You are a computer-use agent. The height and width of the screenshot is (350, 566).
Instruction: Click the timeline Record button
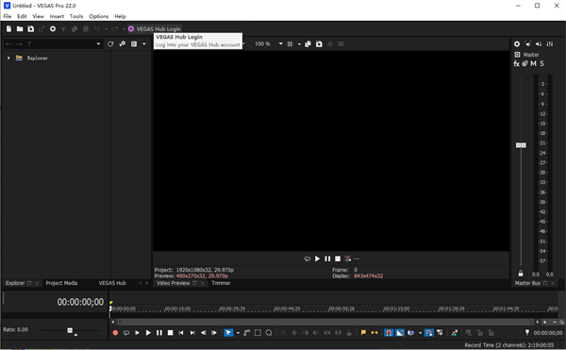(115, 333)
